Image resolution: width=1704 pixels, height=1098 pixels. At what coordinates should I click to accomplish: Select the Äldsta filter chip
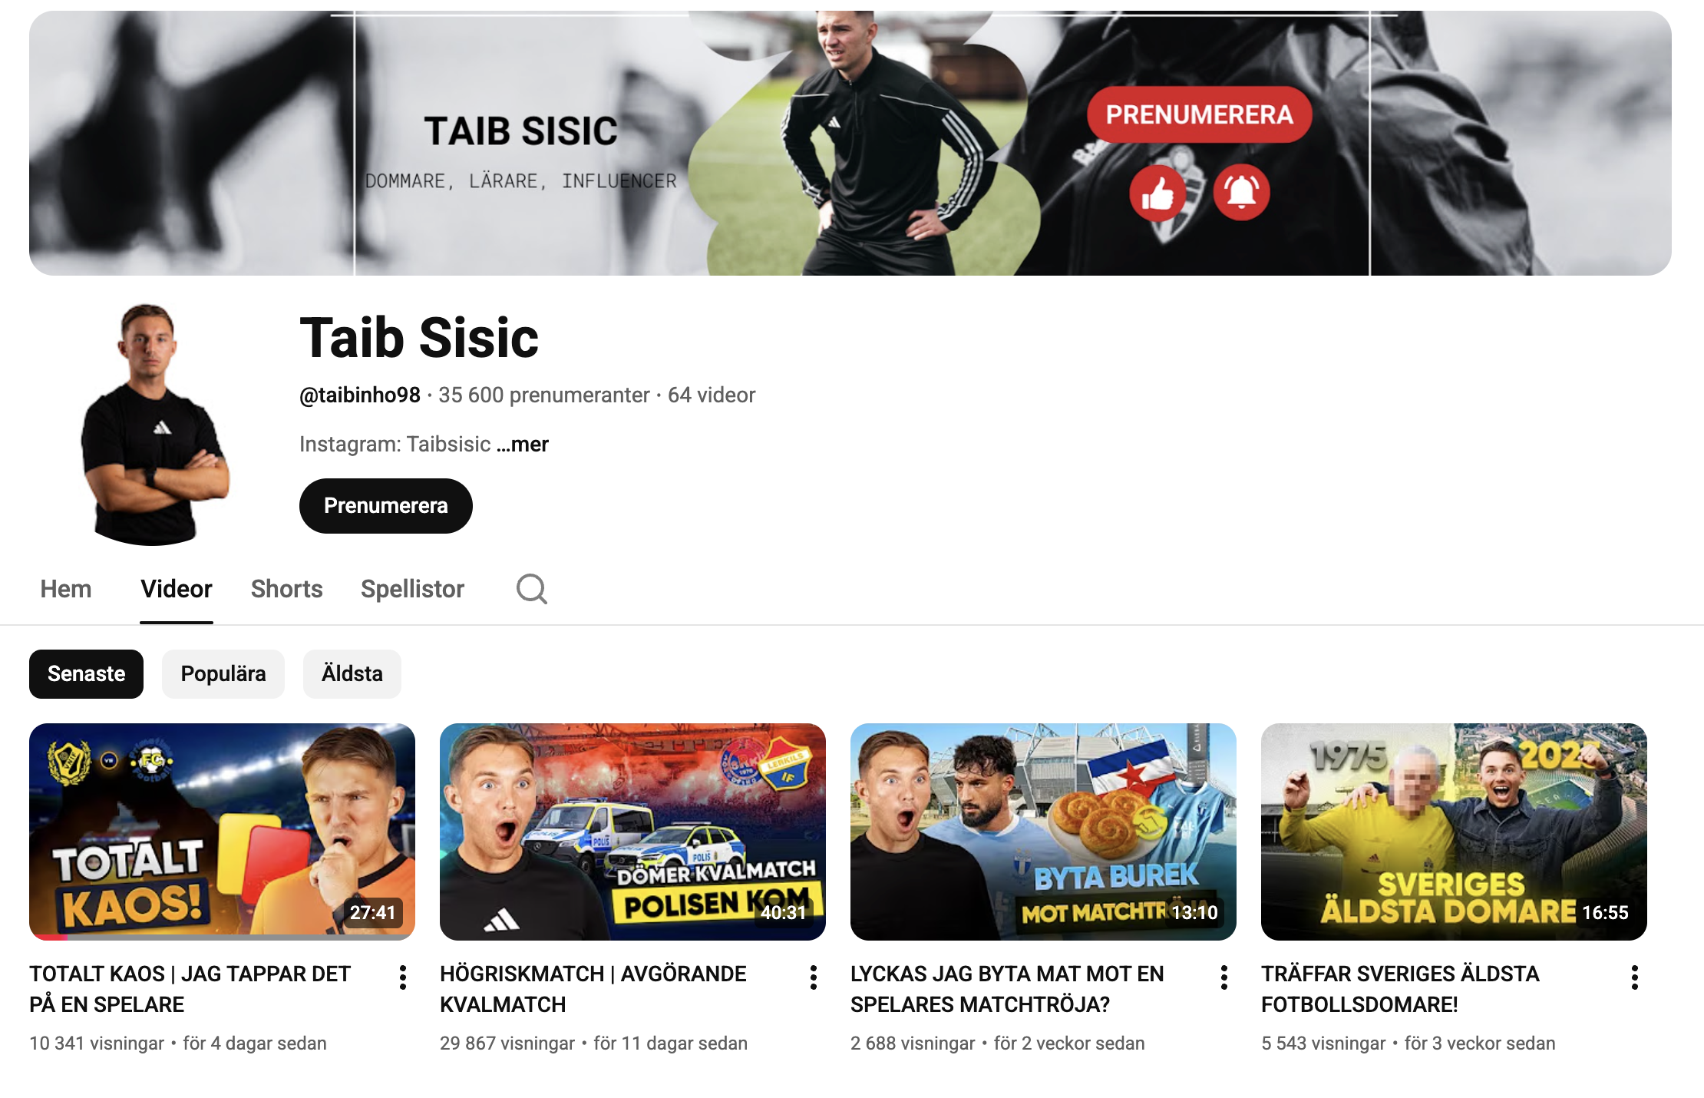click(x=352, y=673)
